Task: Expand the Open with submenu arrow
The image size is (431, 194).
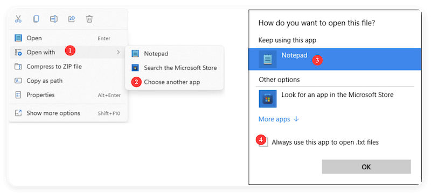Action: point(118,52)
